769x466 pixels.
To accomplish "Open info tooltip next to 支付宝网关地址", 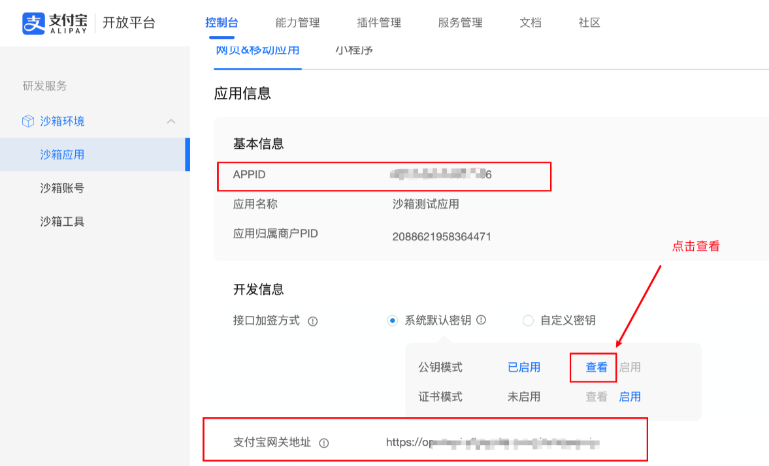I will pyautogui.click(x=323, y=443).
